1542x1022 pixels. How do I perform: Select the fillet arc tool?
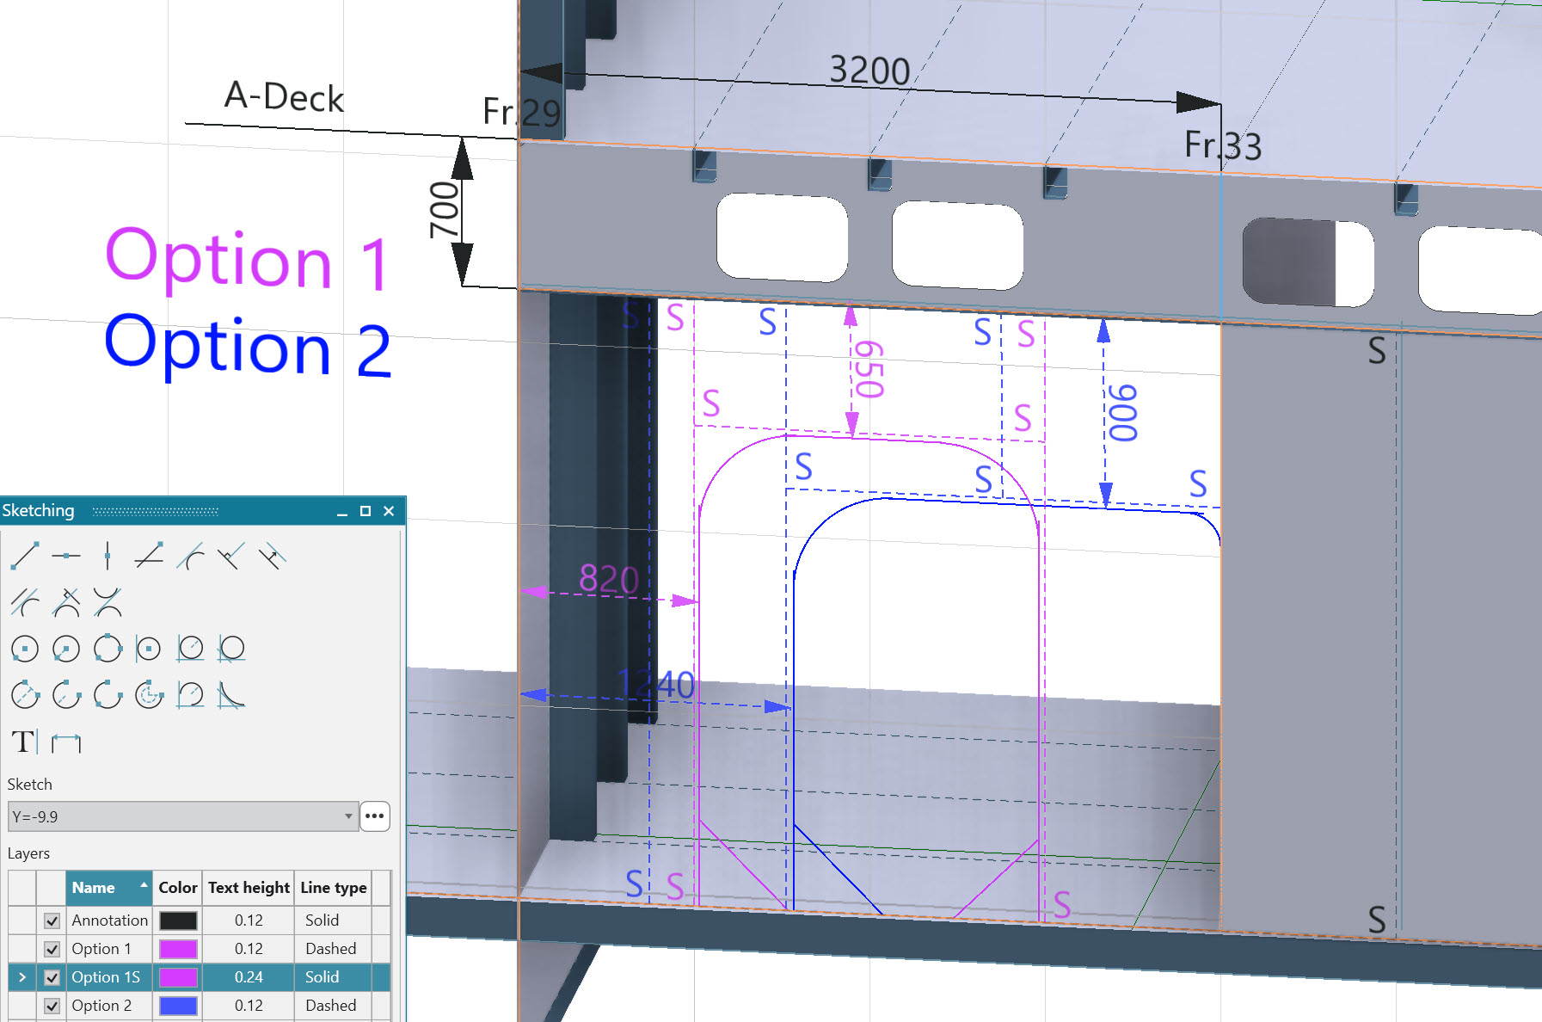coord(230,695)
